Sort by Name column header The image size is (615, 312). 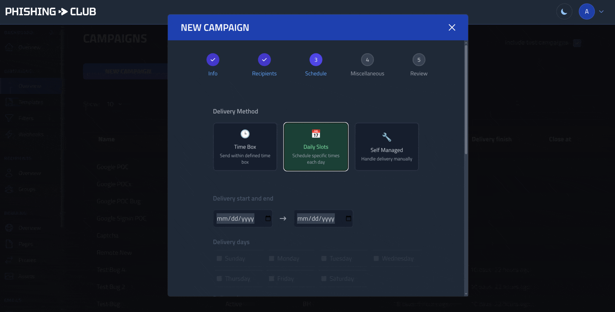click(106, 139)
